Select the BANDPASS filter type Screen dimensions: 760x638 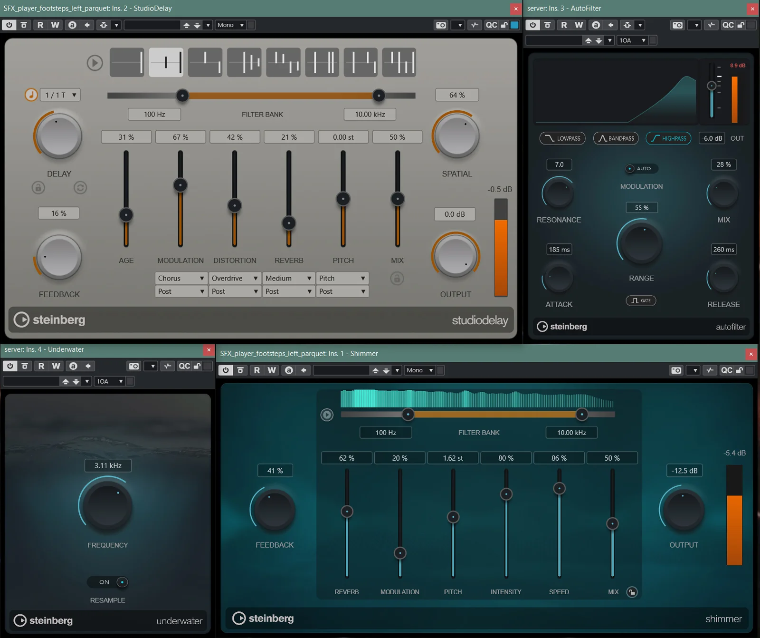pos(616,138)
